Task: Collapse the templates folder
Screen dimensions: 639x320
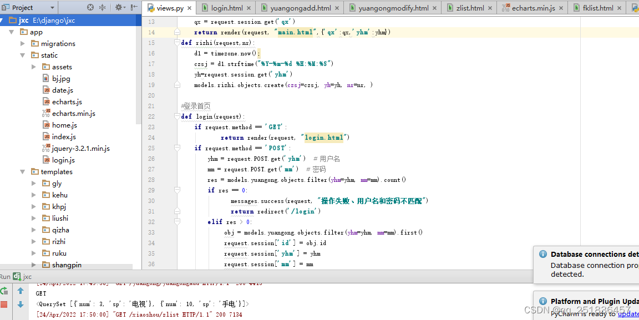Action: 23,171
